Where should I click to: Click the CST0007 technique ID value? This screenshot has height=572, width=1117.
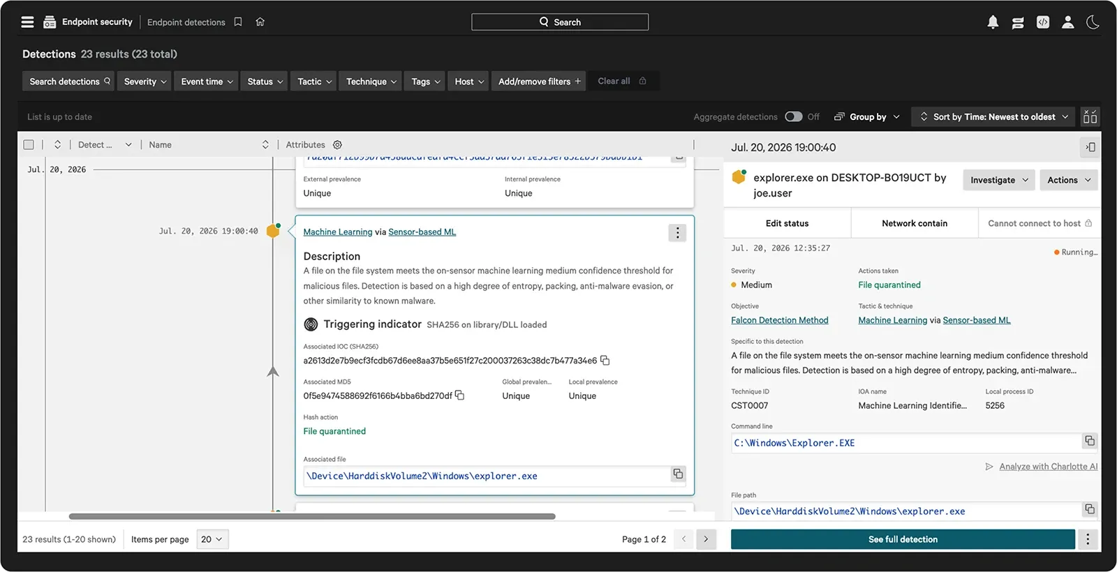(x=749, y=405)
